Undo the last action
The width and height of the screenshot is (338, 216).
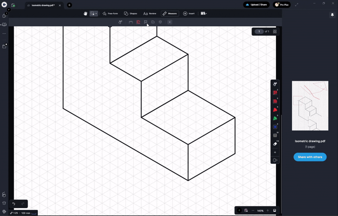(14, 204)
